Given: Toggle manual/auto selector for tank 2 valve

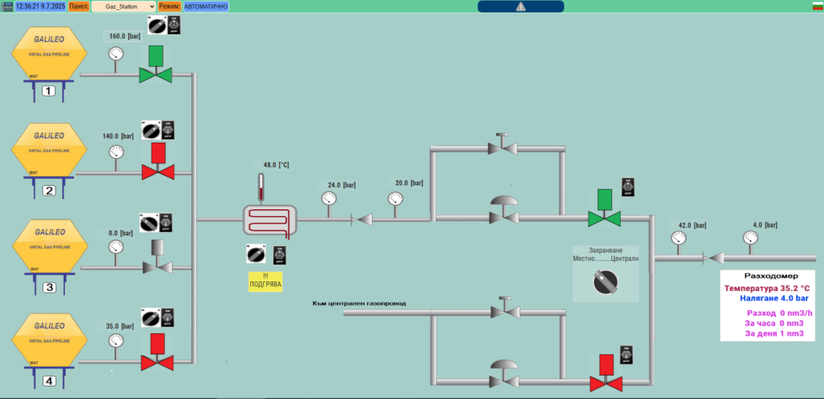Looking at the screenshot, I should click(151, 130).
